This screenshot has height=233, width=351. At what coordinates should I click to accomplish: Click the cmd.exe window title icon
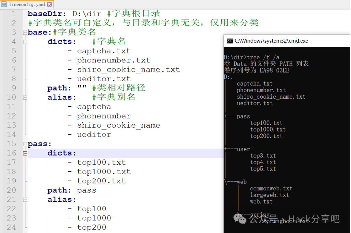tap(230, 41)
